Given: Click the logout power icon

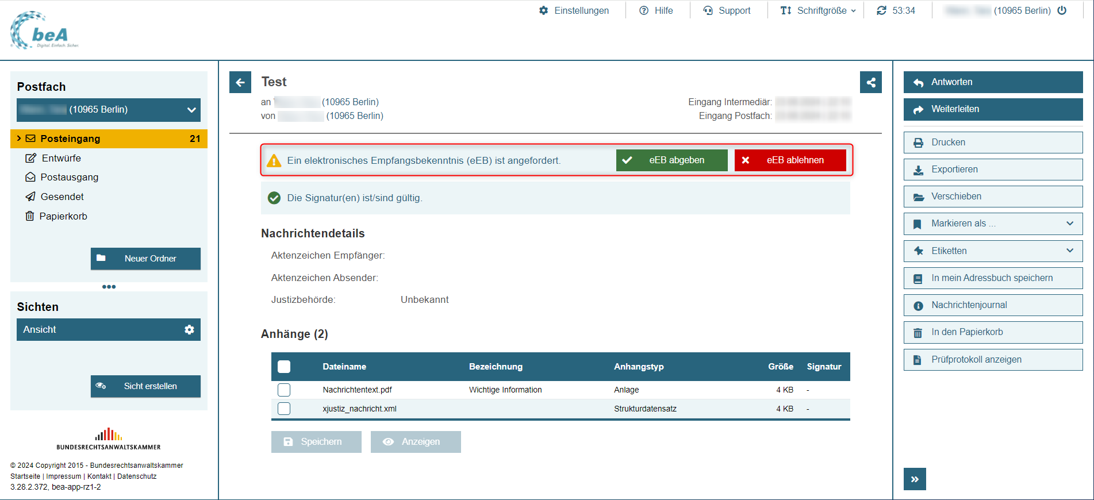Looking at the screenshot, I should [x=1062, y=10].
